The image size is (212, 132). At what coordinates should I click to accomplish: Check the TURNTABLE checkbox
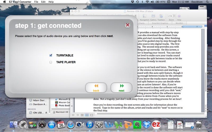click(51, 55)
